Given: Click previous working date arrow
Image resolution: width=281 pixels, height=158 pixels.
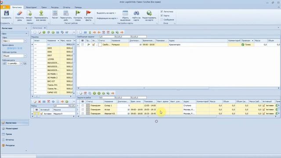Looking at the screenshot, I should 4,63.
